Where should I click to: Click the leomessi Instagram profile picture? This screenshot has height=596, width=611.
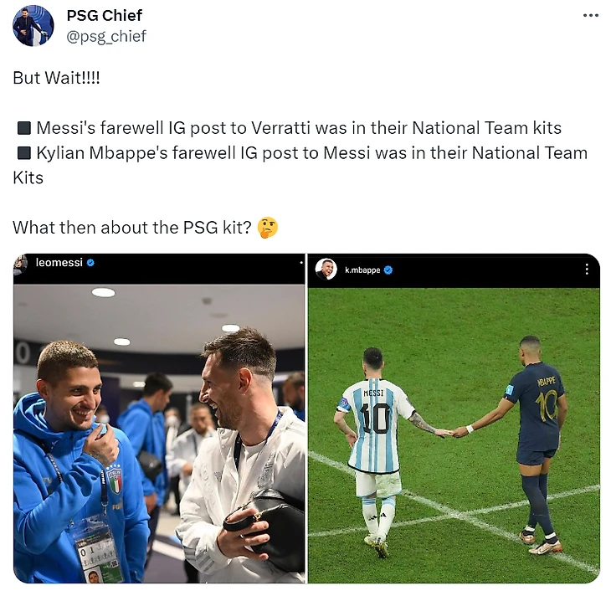pos(20,264)
